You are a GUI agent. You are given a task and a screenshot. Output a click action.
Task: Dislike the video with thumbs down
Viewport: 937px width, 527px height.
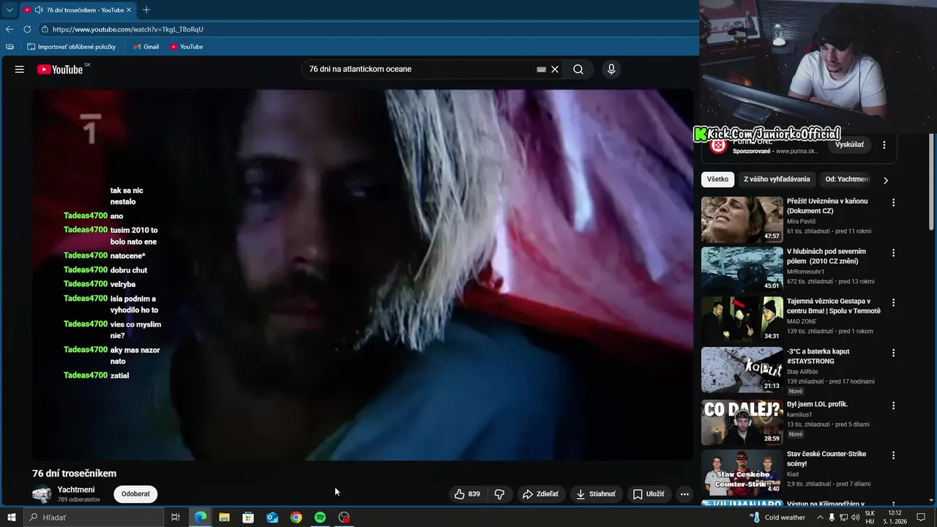point(499,494)
